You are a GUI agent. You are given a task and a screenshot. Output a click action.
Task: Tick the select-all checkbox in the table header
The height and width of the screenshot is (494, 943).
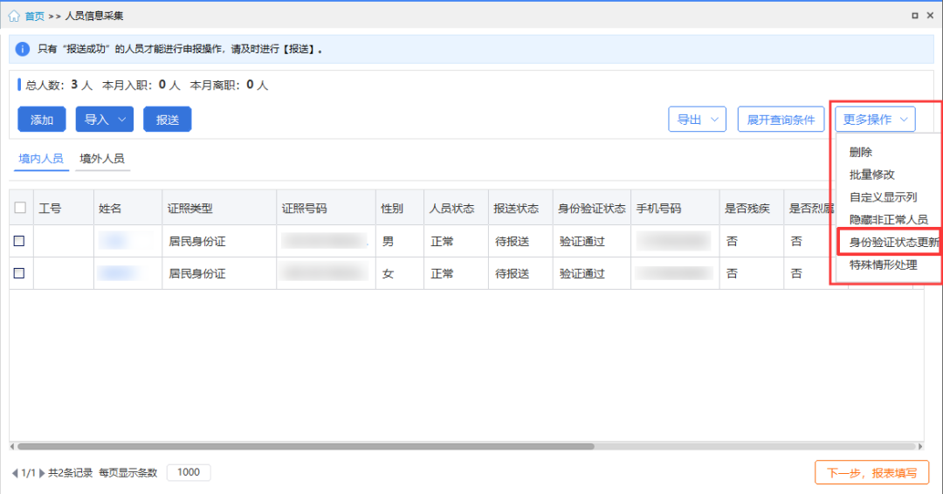pos(20,209)
